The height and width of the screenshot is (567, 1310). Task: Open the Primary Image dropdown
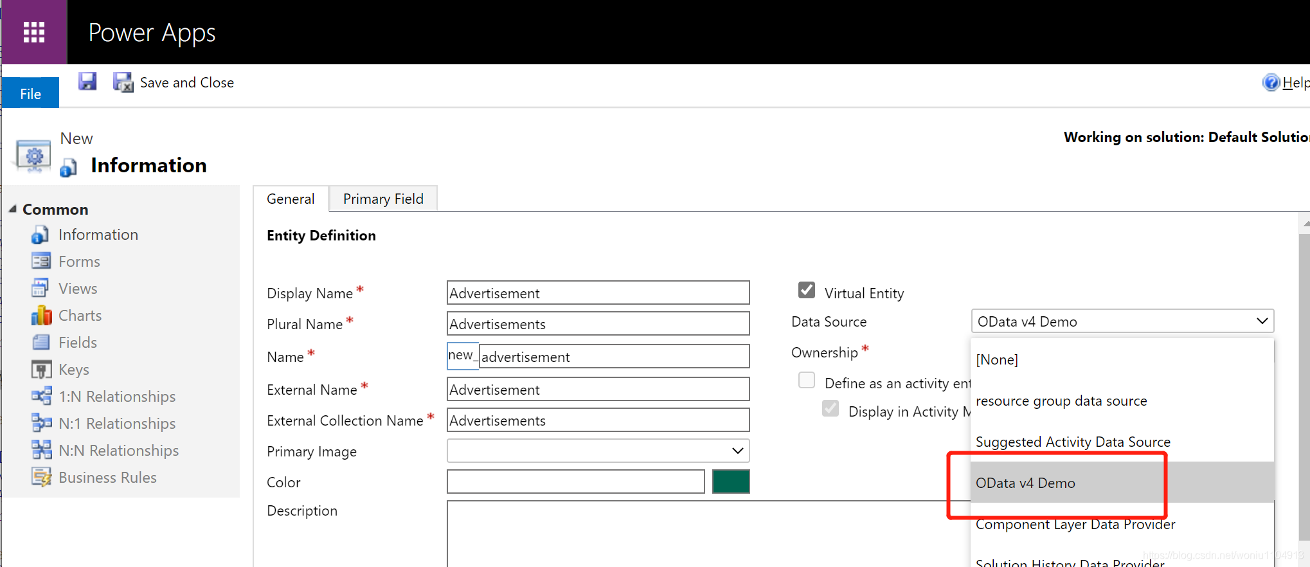(x=598, y=451)
